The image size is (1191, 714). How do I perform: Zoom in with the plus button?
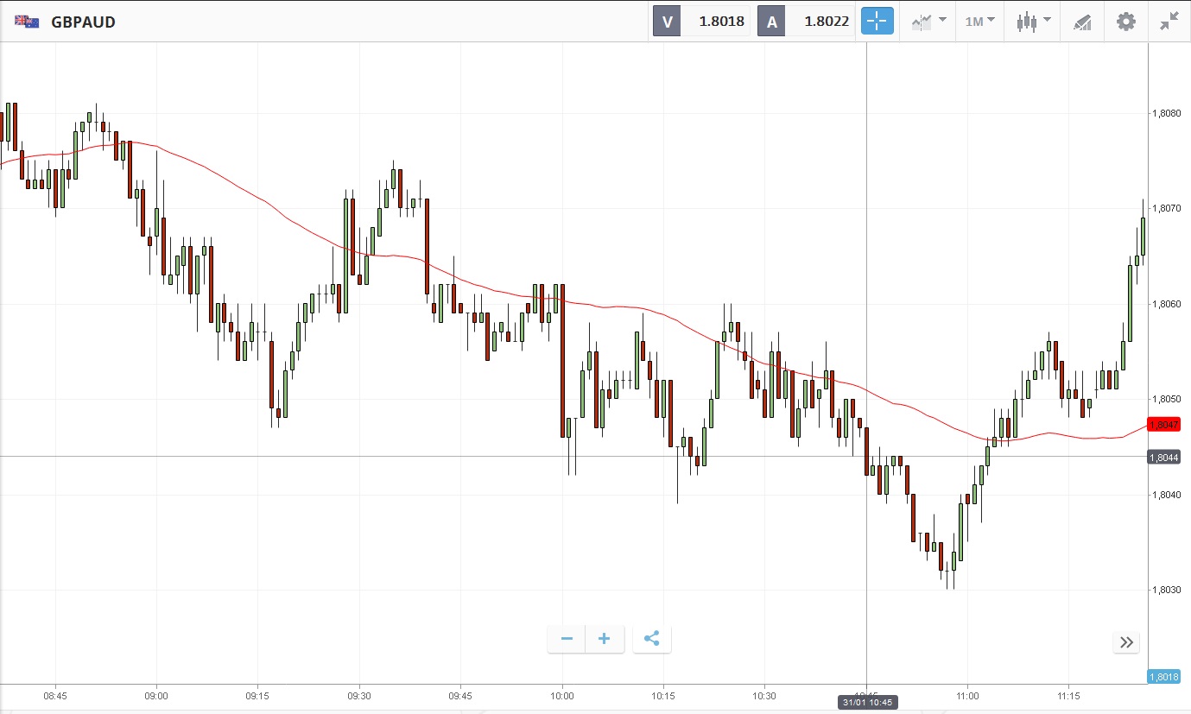point(605,639)
